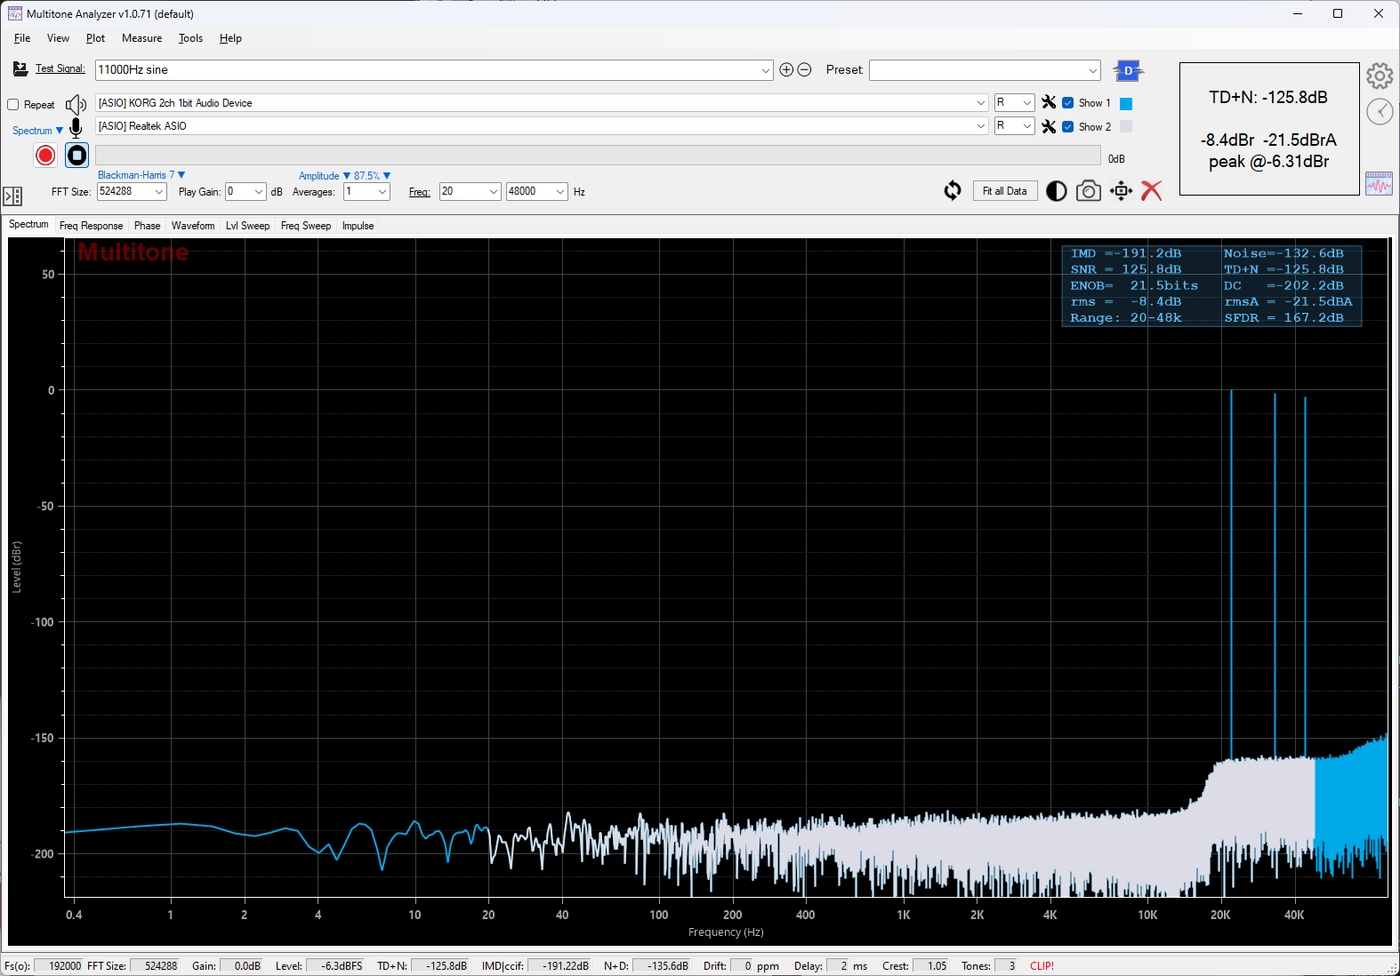Open the FFT Size dropdown
Image resolution: width=1400 pixels, height=976 pixels.
tap(159, 192)
